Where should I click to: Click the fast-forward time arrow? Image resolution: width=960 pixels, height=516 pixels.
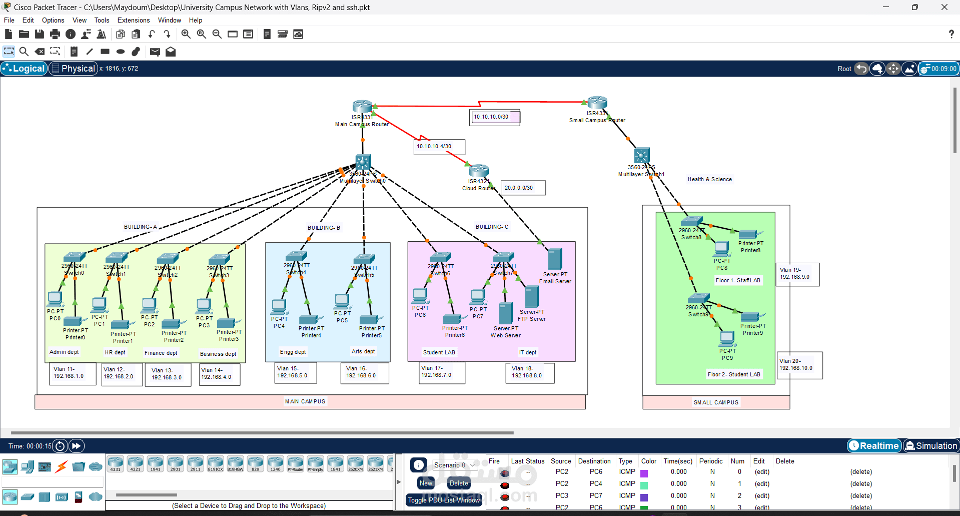[76, 446]
